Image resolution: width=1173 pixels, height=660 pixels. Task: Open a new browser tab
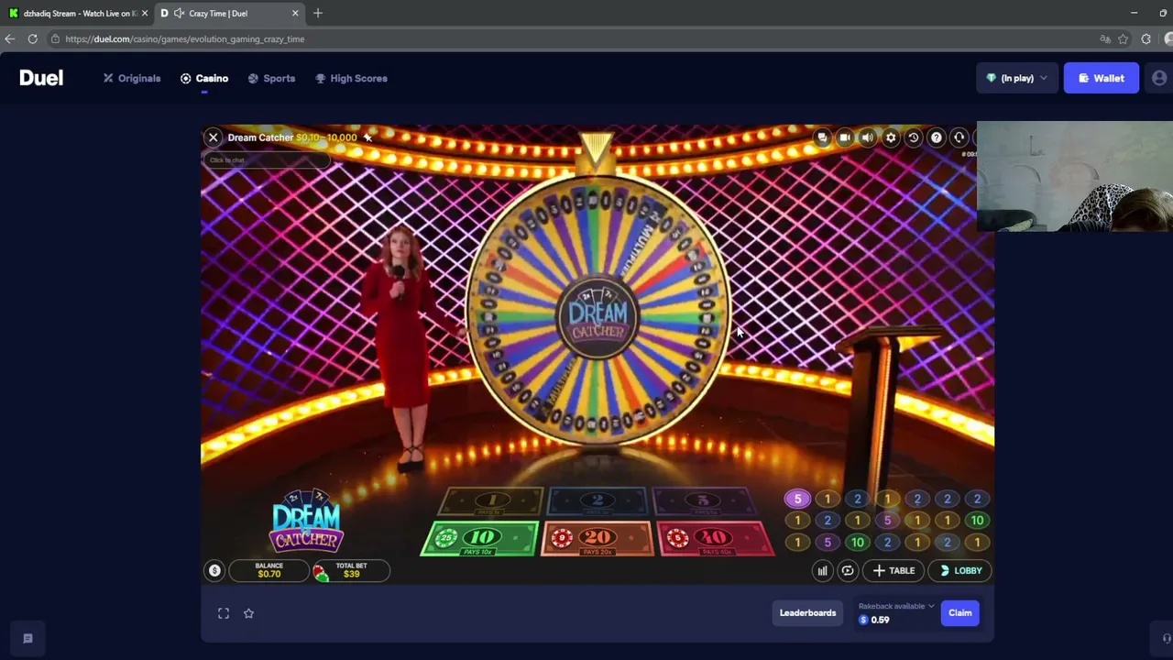(318, 14)
